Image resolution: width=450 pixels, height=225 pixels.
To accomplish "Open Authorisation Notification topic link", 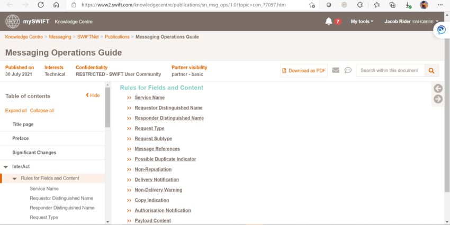I will (163, 210).
